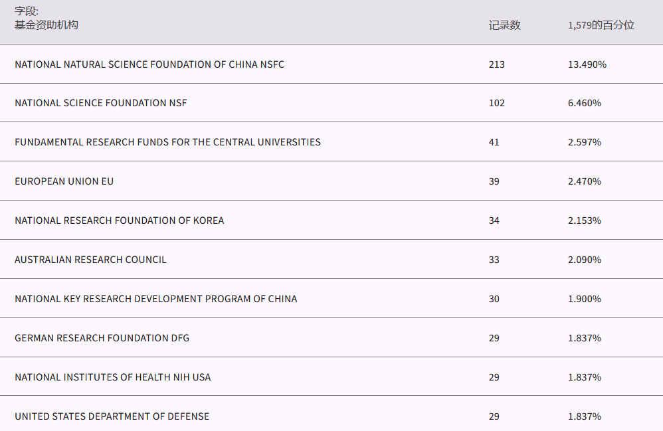Click the 13.490% percentage value
This screenshot has height=431, width=663.
click(587, 64)
